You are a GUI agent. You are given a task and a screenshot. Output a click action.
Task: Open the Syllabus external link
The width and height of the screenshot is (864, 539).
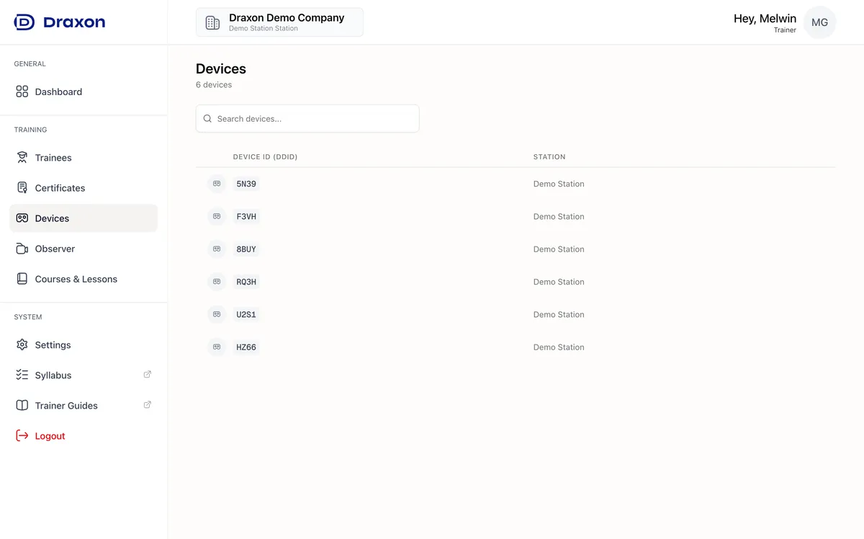pyautogui.click(x=84, y=375)
